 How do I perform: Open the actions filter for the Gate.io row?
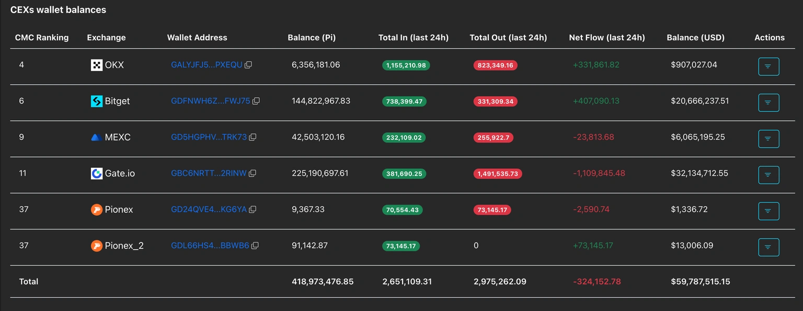pos(768,175)
